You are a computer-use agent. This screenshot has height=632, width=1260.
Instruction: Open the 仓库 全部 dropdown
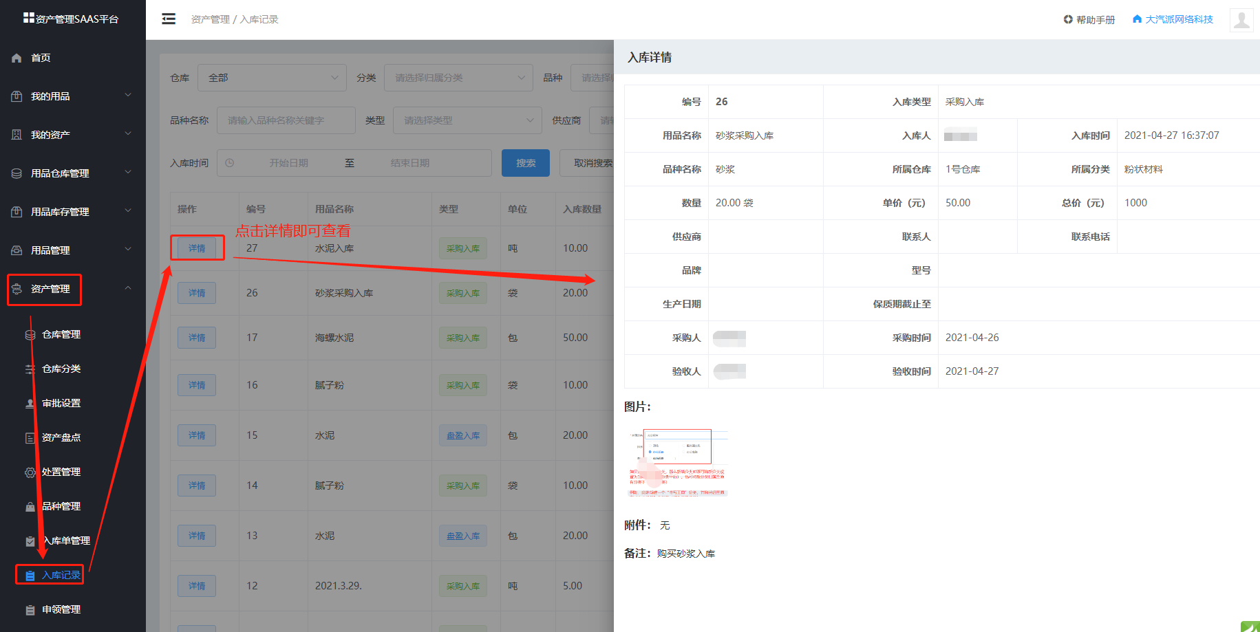(x=272, y=78)
